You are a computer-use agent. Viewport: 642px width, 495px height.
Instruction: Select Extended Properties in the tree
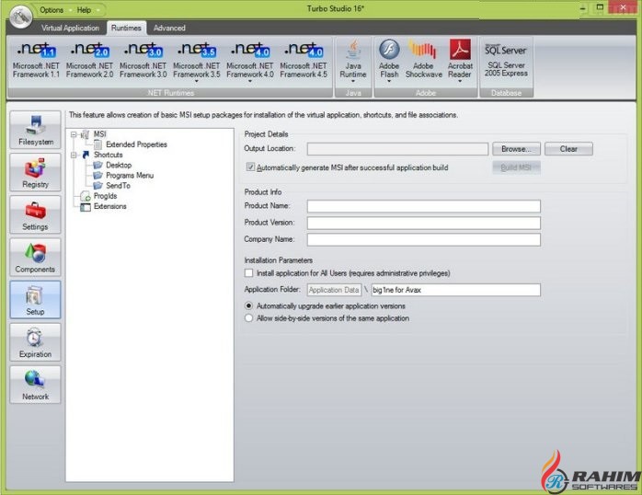click(136, 144)
